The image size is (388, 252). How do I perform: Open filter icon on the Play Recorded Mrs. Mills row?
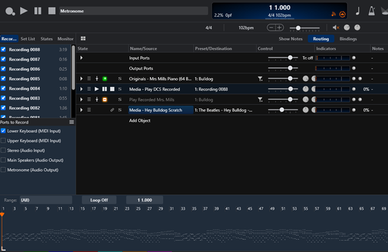[x=260, y=99]
